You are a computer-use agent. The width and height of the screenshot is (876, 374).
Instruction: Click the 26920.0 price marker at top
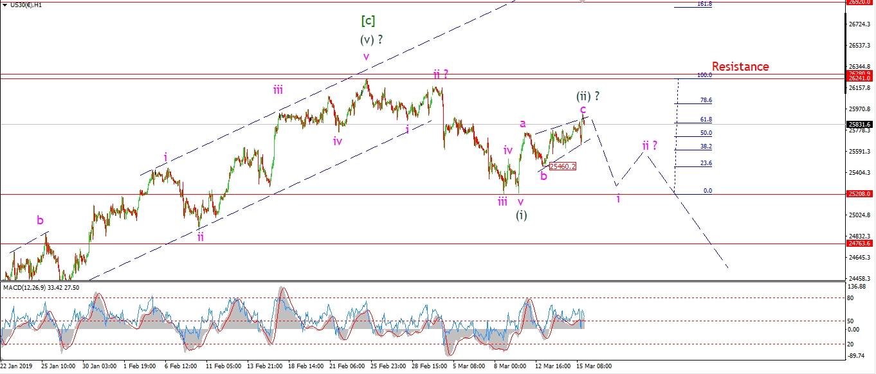tap(859, 3)
